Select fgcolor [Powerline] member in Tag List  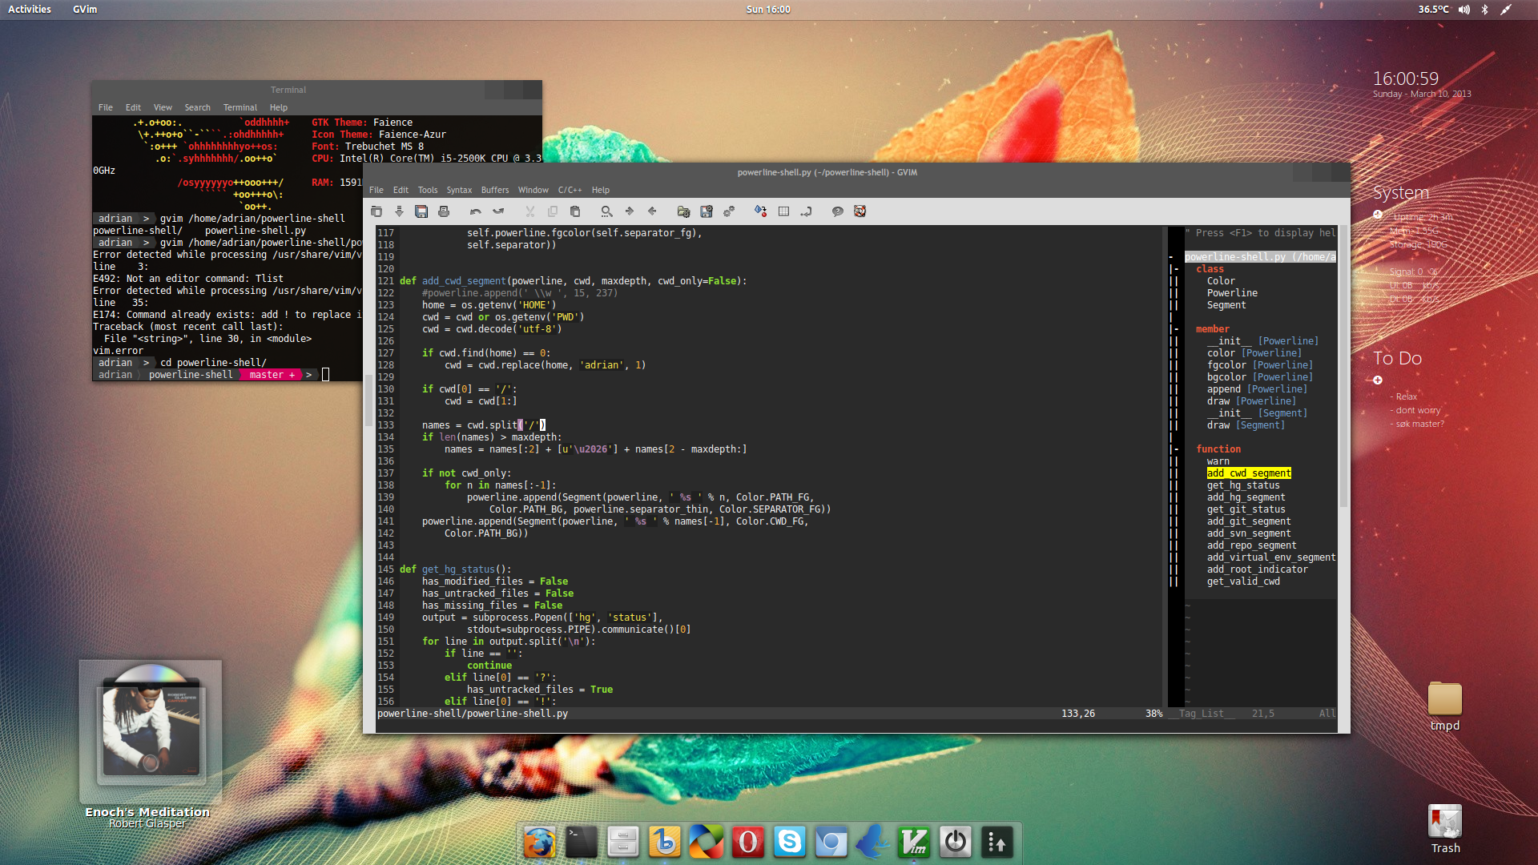(x=1260, y=365)
